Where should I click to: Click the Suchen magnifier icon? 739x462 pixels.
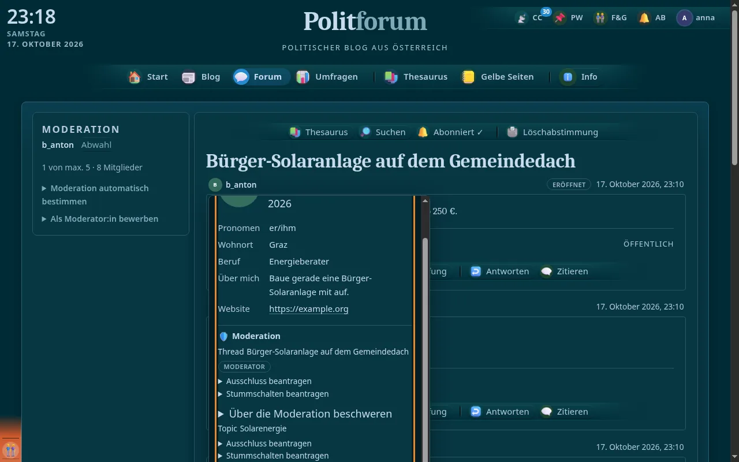(365, 132)
